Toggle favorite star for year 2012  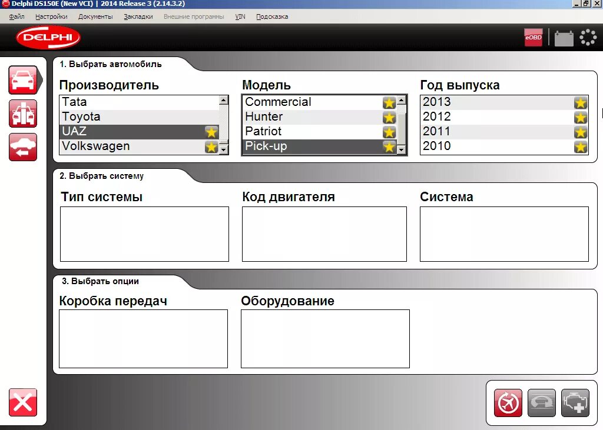581,118
